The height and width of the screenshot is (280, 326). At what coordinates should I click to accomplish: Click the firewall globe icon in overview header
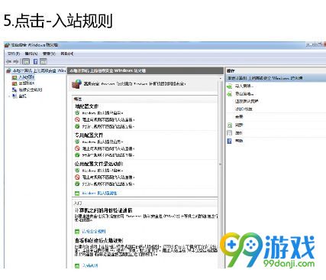click(x=76, y=84)
